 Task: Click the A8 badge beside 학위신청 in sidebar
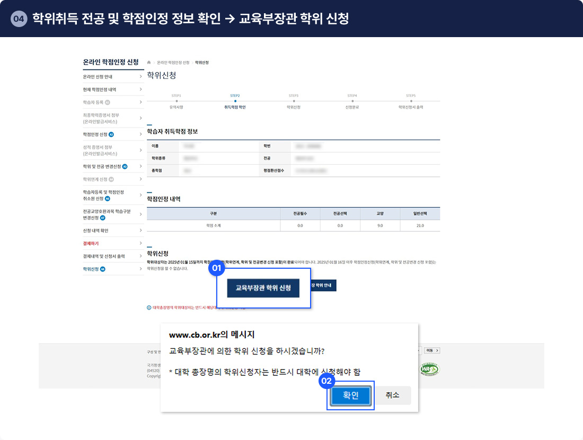point(102,269)
